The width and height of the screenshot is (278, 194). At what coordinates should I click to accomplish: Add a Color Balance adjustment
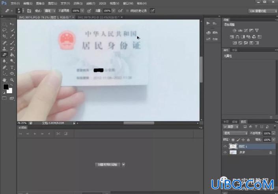coord(237,37)
